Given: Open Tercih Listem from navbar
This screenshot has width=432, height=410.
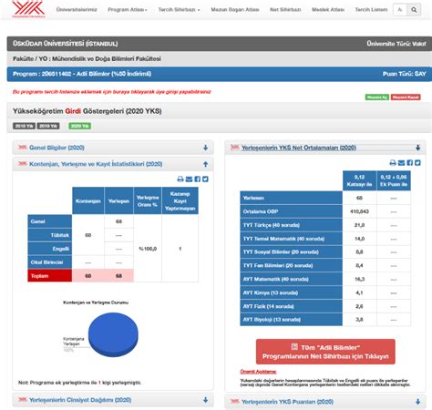Looking at the screenshot, I should pos(371,10).
